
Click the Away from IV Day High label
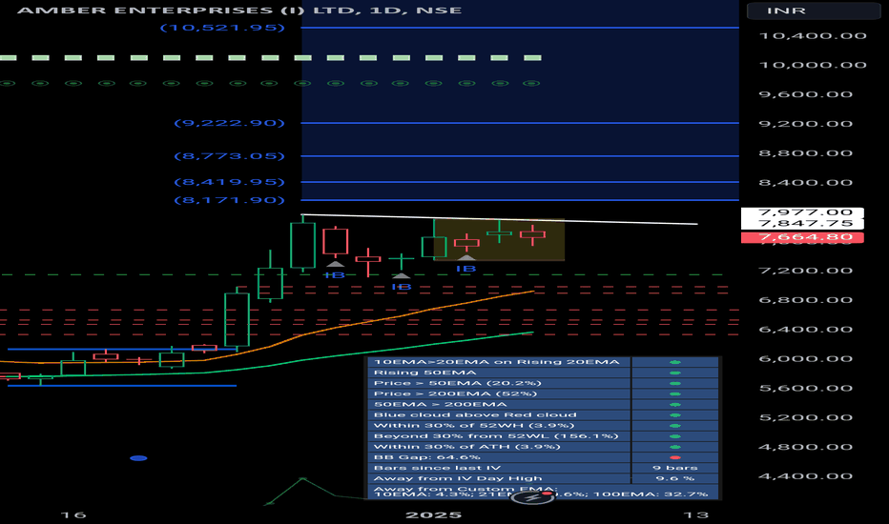click(458, 478)
